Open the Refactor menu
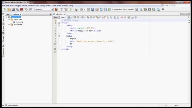Viewport: 192px width, 108px height. [31, 6]
